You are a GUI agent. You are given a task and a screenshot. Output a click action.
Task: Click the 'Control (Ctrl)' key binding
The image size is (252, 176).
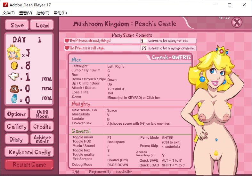tap(118, 160)
